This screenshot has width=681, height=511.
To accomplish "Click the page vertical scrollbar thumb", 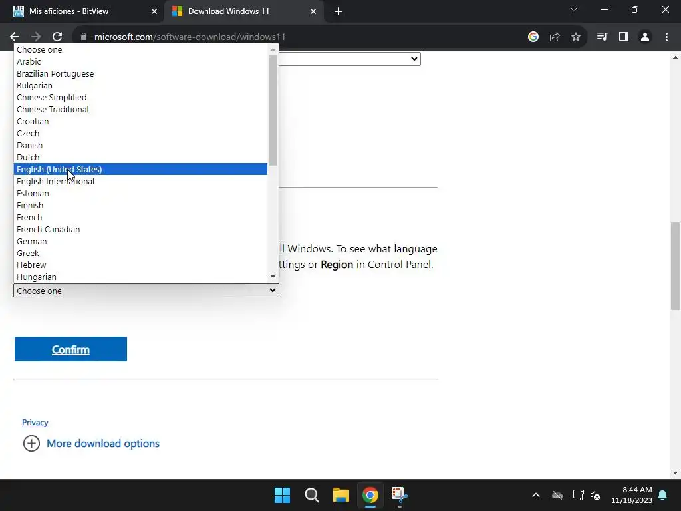I will pos(676,266).
